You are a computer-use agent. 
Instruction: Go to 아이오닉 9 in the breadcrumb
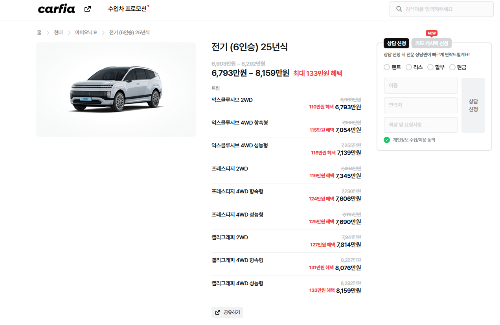point(86,32)
